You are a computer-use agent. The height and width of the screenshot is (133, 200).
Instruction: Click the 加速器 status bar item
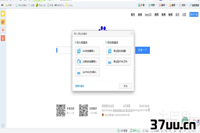[155, 131]
